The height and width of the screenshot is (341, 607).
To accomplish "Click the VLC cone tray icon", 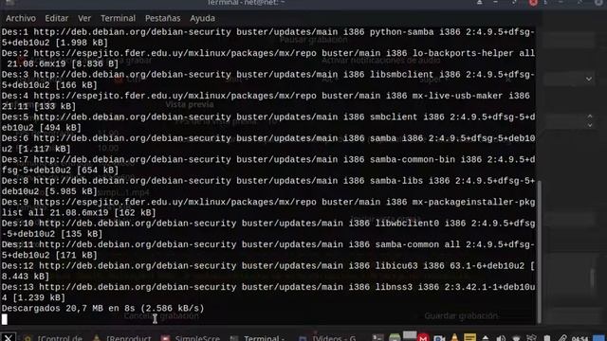I will point(454,338).
